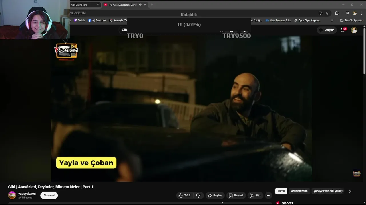Create a clip with Klip button

[255, 195]
